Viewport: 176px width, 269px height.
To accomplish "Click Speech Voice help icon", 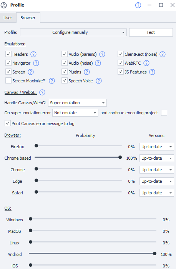I will point(98,81).
